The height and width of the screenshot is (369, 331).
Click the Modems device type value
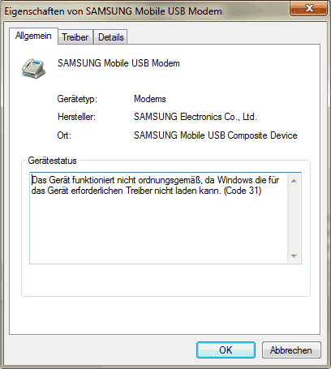pyautogui.click(x=150, y=99)
